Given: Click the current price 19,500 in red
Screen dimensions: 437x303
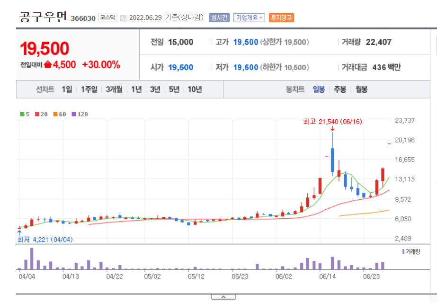Looking at the screenshot, I should (45, 48).
